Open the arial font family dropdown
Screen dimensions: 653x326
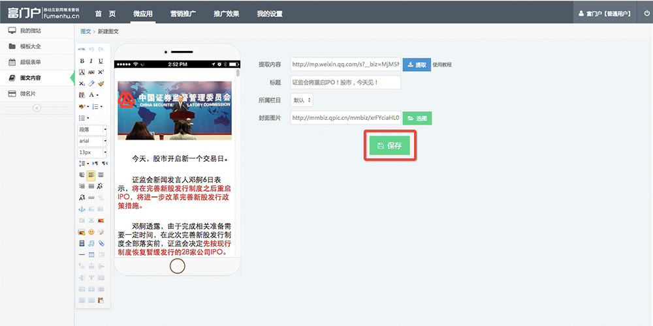(x=92, y=141)
